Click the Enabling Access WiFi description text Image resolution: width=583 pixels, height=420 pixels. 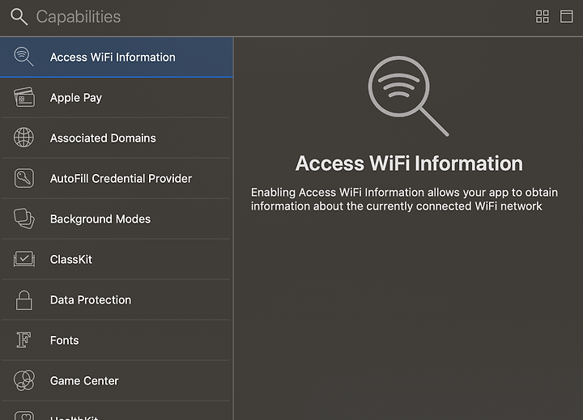point(404,199)
